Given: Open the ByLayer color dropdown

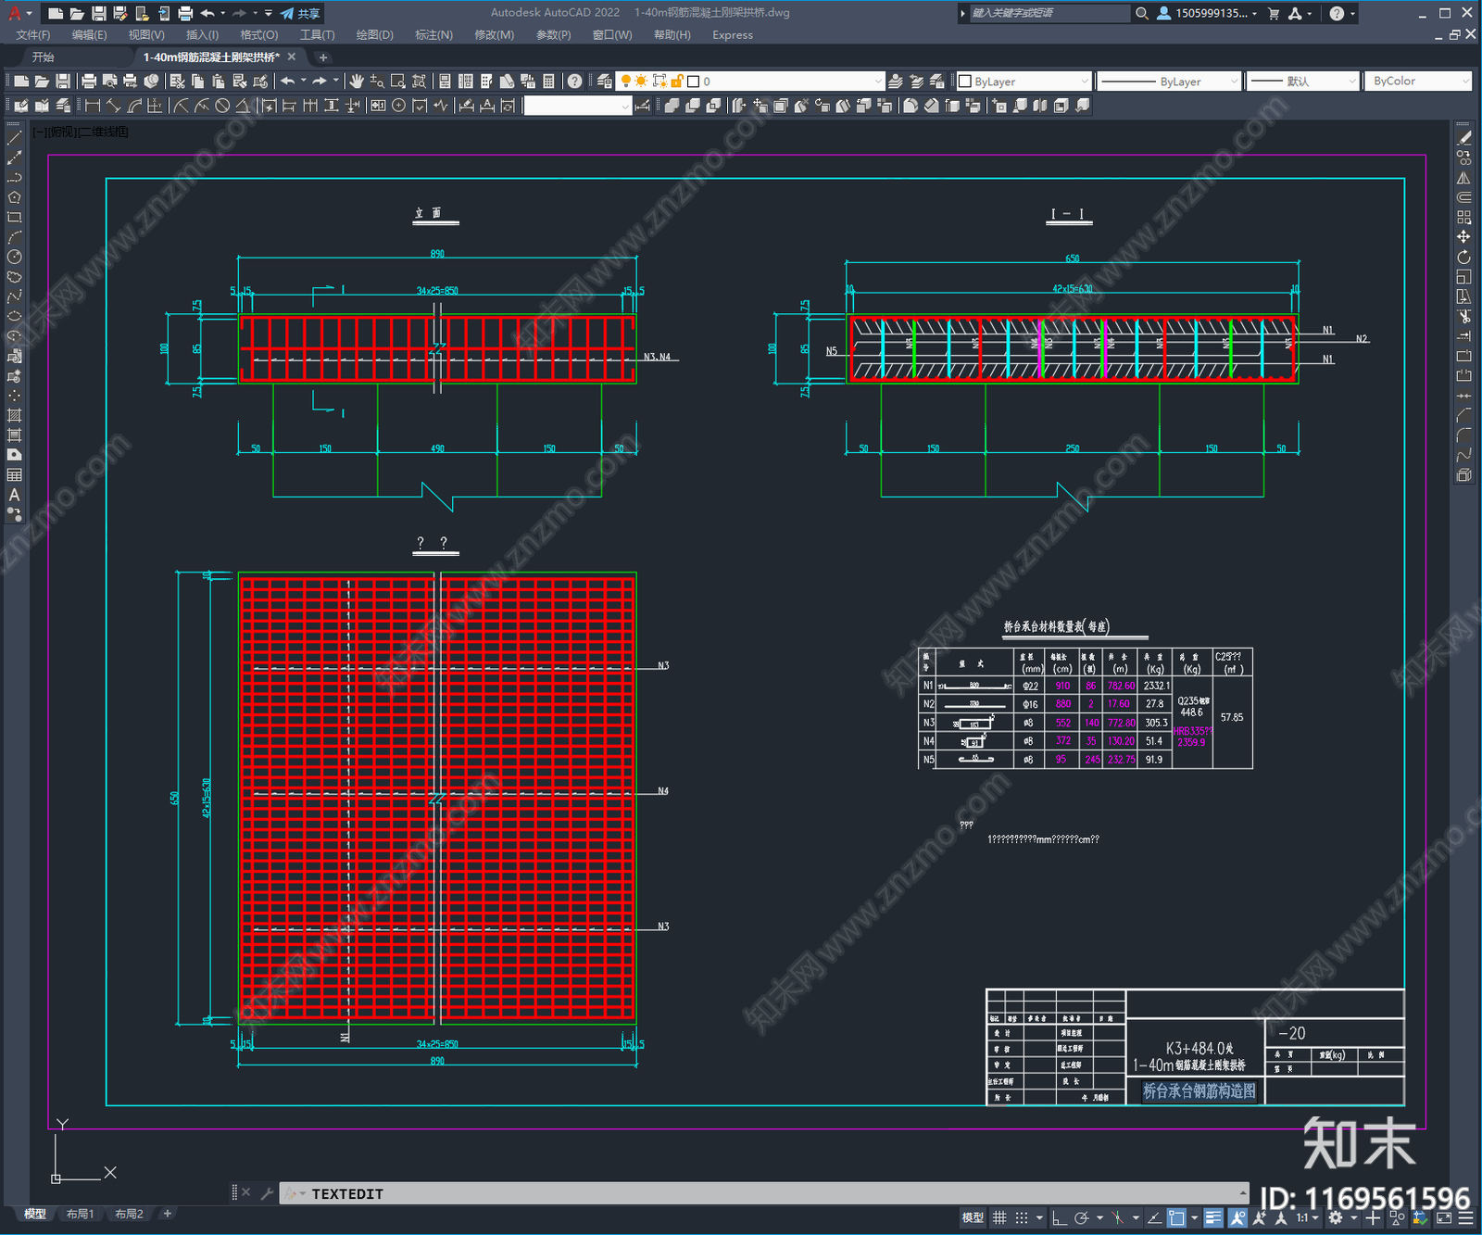Looking at the screenshot, I should click(1024, 82).
